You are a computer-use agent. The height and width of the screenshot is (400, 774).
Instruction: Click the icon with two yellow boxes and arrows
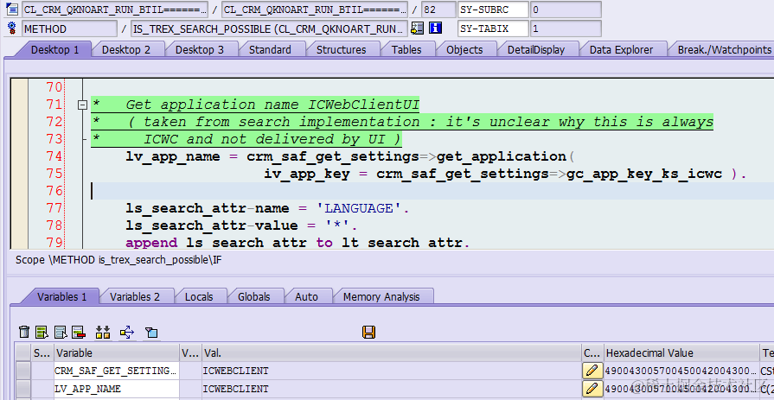click(103, 332)
